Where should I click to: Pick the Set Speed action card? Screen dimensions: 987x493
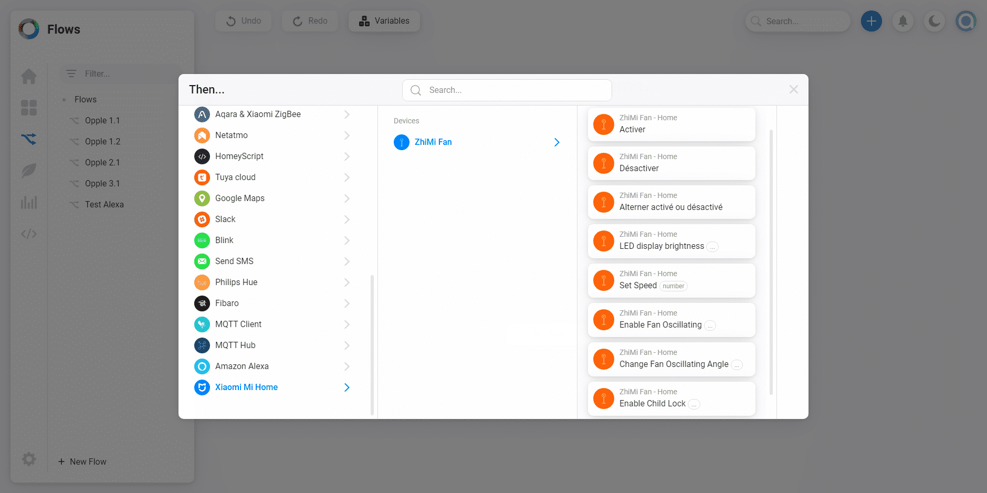(671, 281)
